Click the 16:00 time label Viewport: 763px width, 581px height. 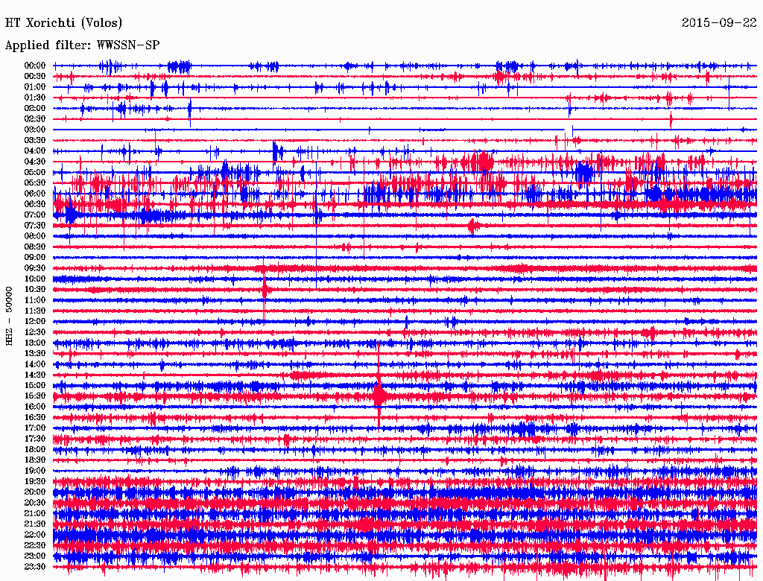click(35, 407)
